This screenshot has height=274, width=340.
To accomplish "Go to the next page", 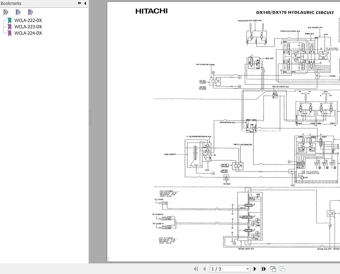I will [x=255, y=269].
